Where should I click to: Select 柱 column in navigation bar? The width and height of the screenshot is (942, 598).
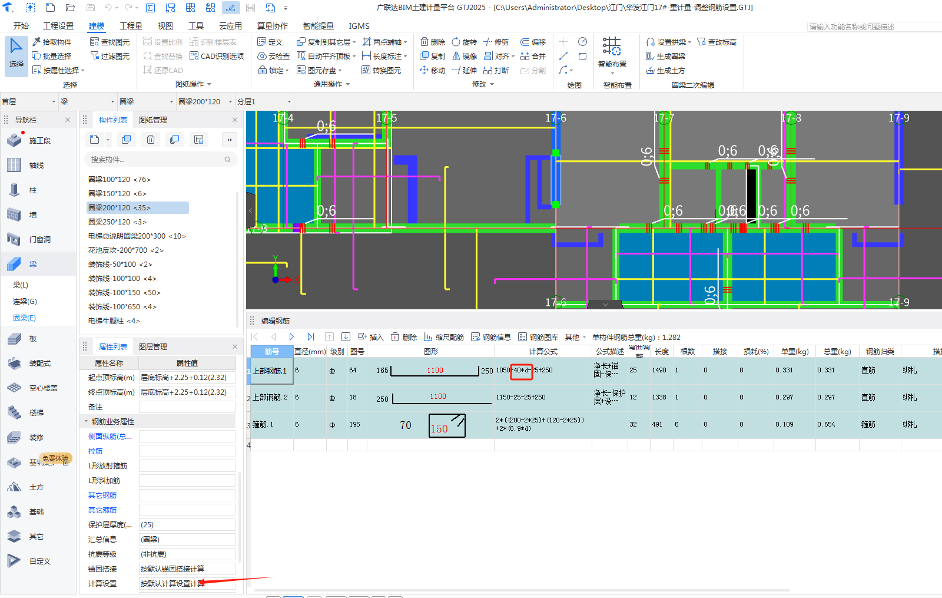point(38,190)
